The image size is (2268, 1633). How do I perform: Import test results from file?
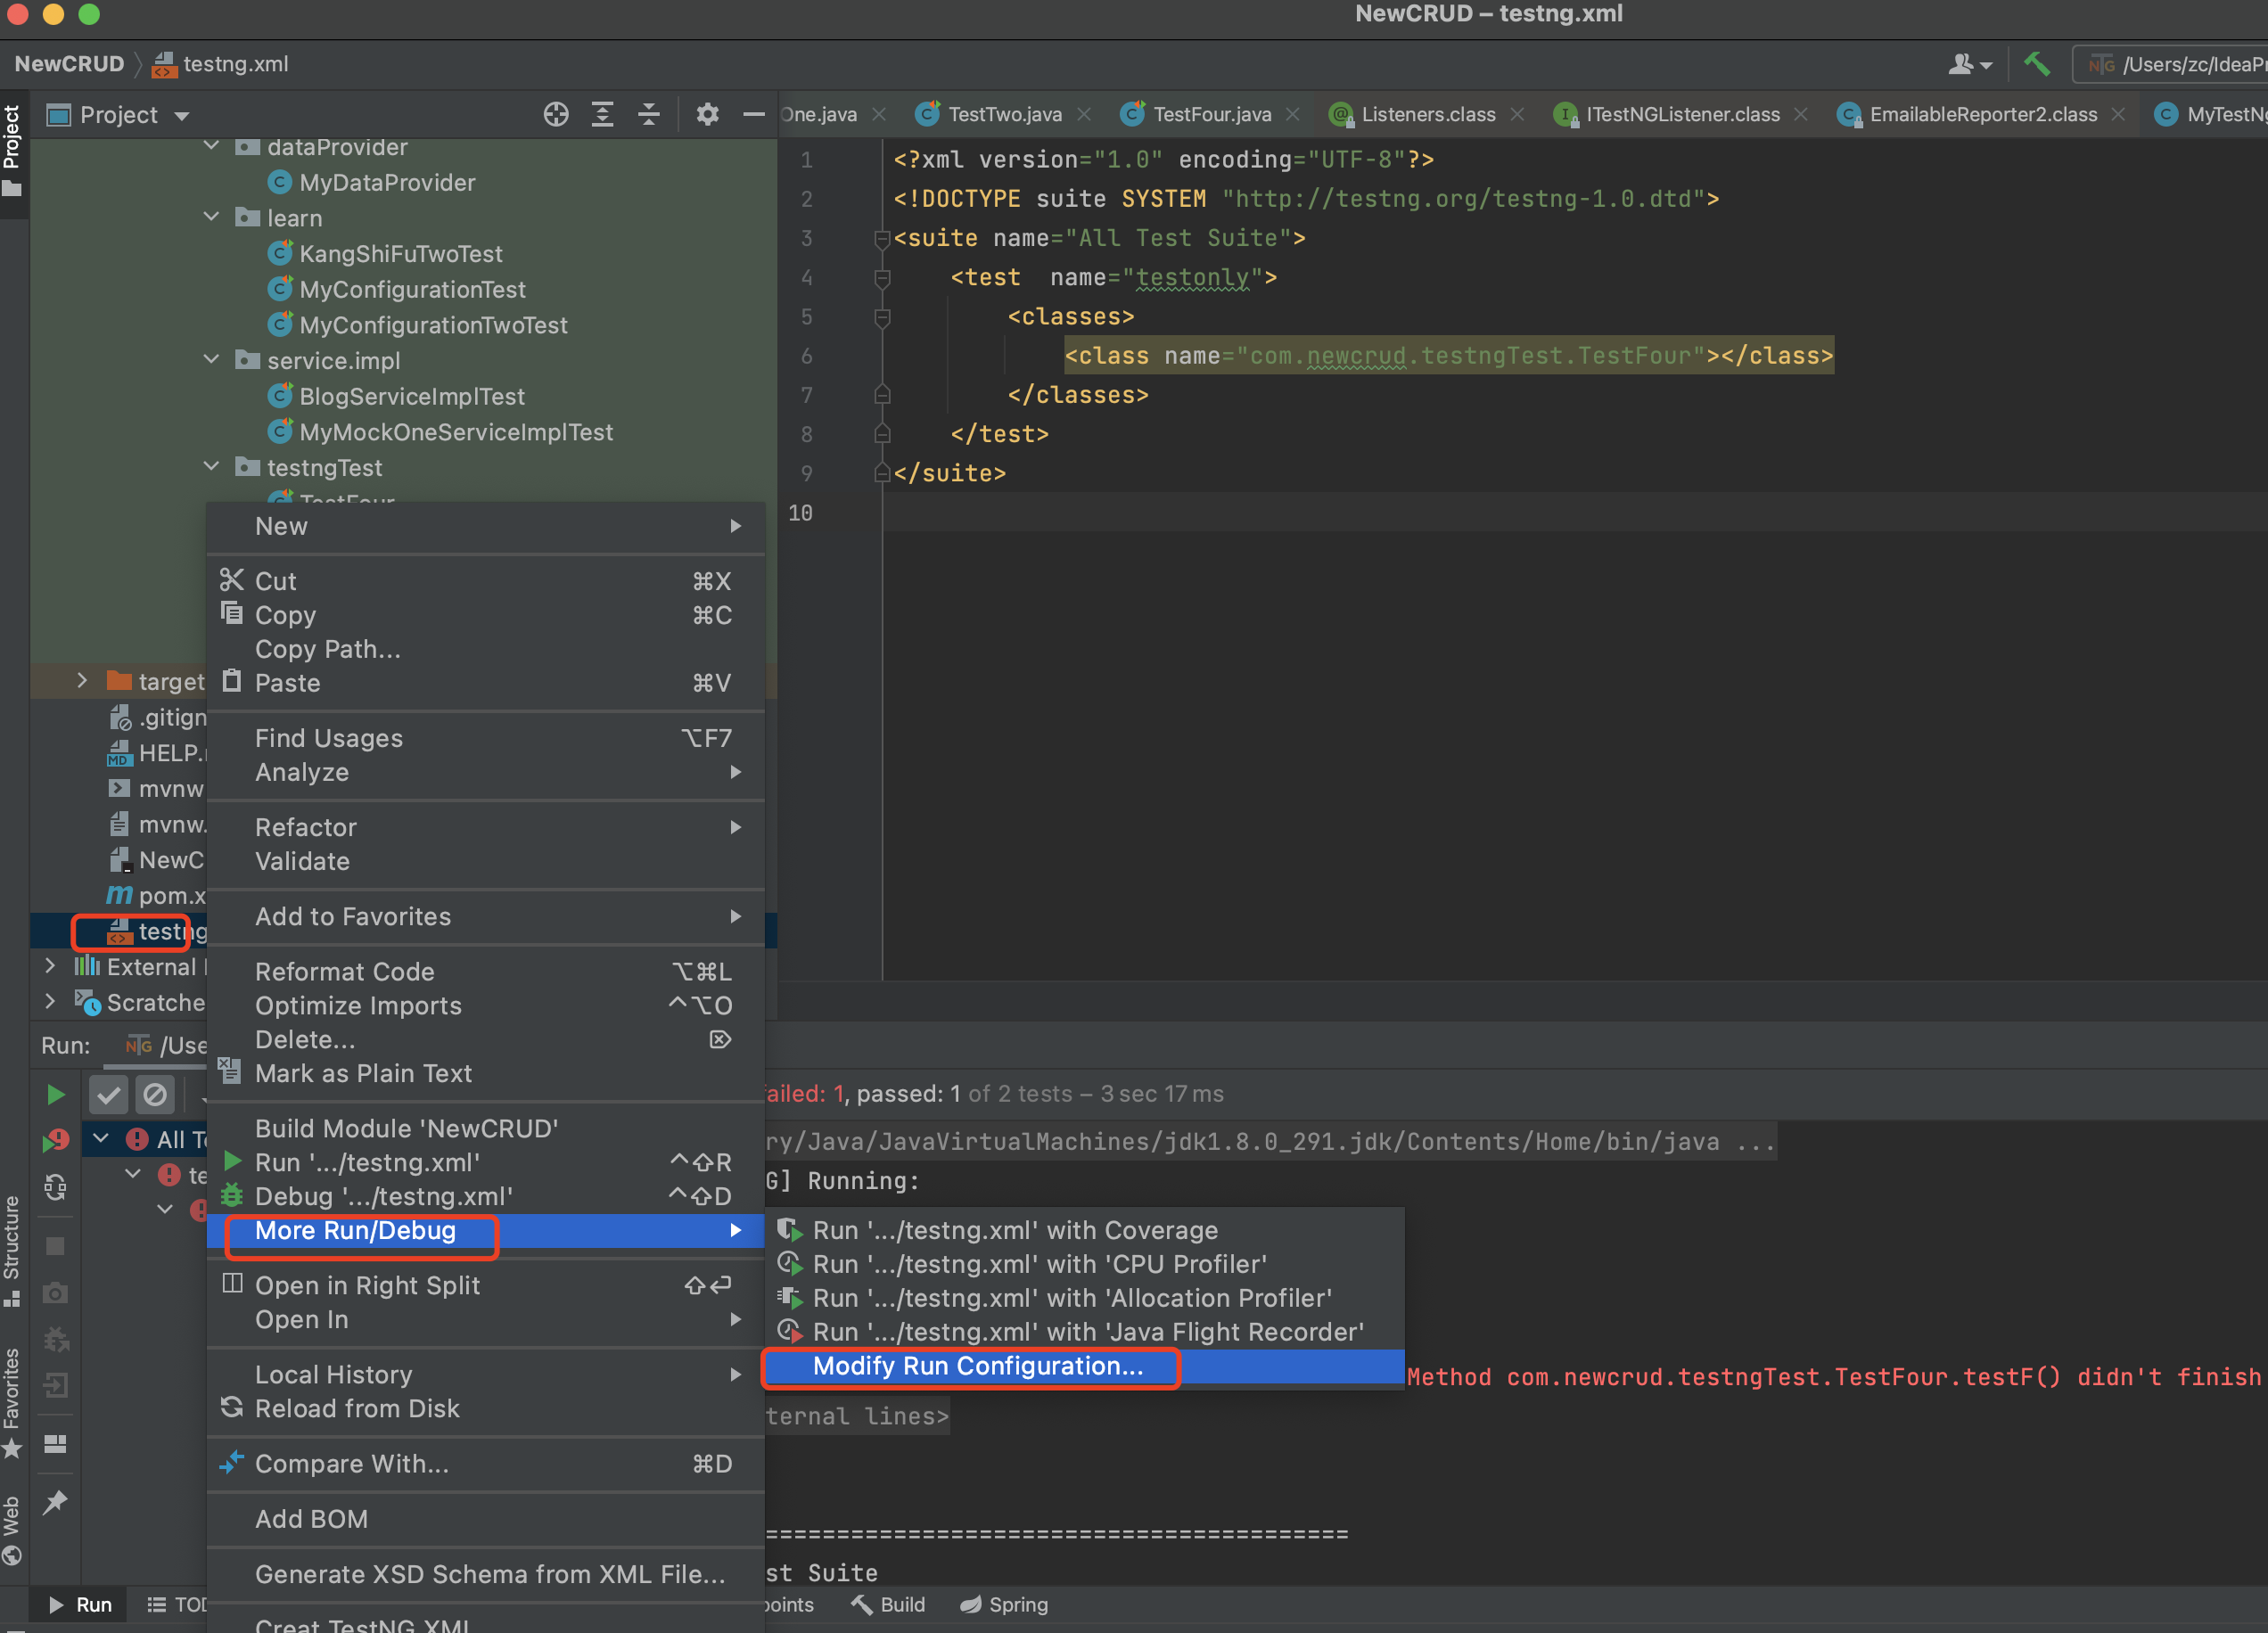(x=56, y=1388)
